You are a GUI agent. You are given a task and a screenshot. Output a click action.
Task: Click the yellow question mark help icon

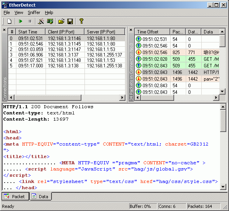point(81,21)
